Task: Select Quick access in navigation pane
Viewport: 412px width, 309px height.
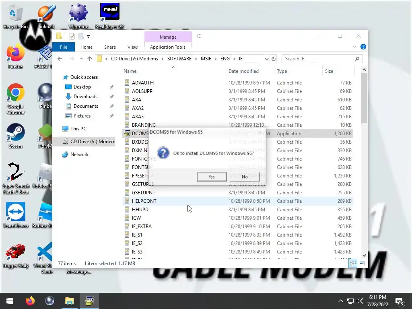Action: [84, 77]
